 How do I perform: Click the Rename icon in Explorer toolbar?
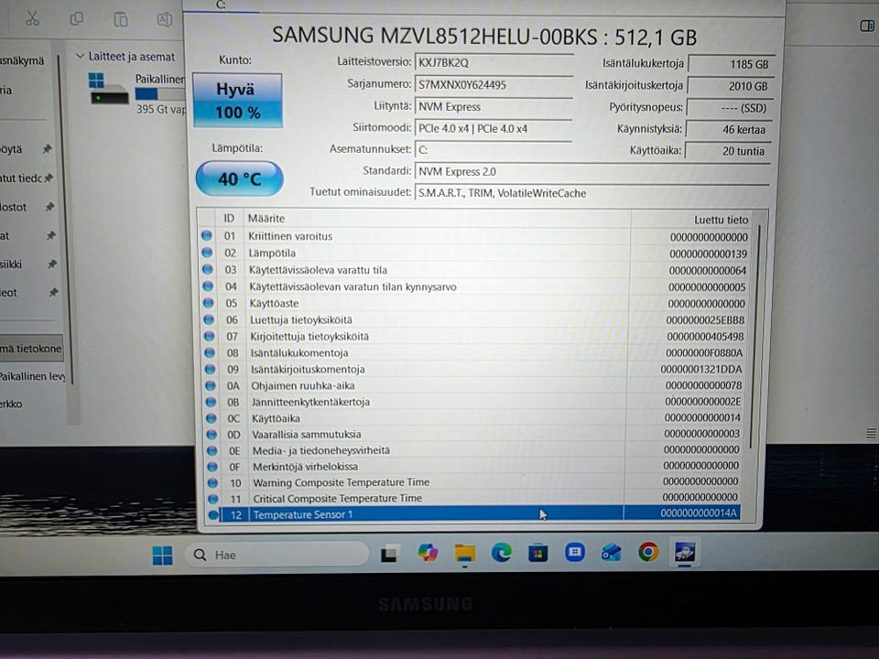[164, 20]
